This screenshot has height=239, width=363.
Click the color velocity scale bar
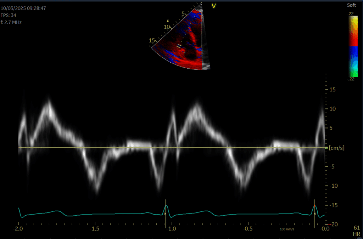pos(352,46)
